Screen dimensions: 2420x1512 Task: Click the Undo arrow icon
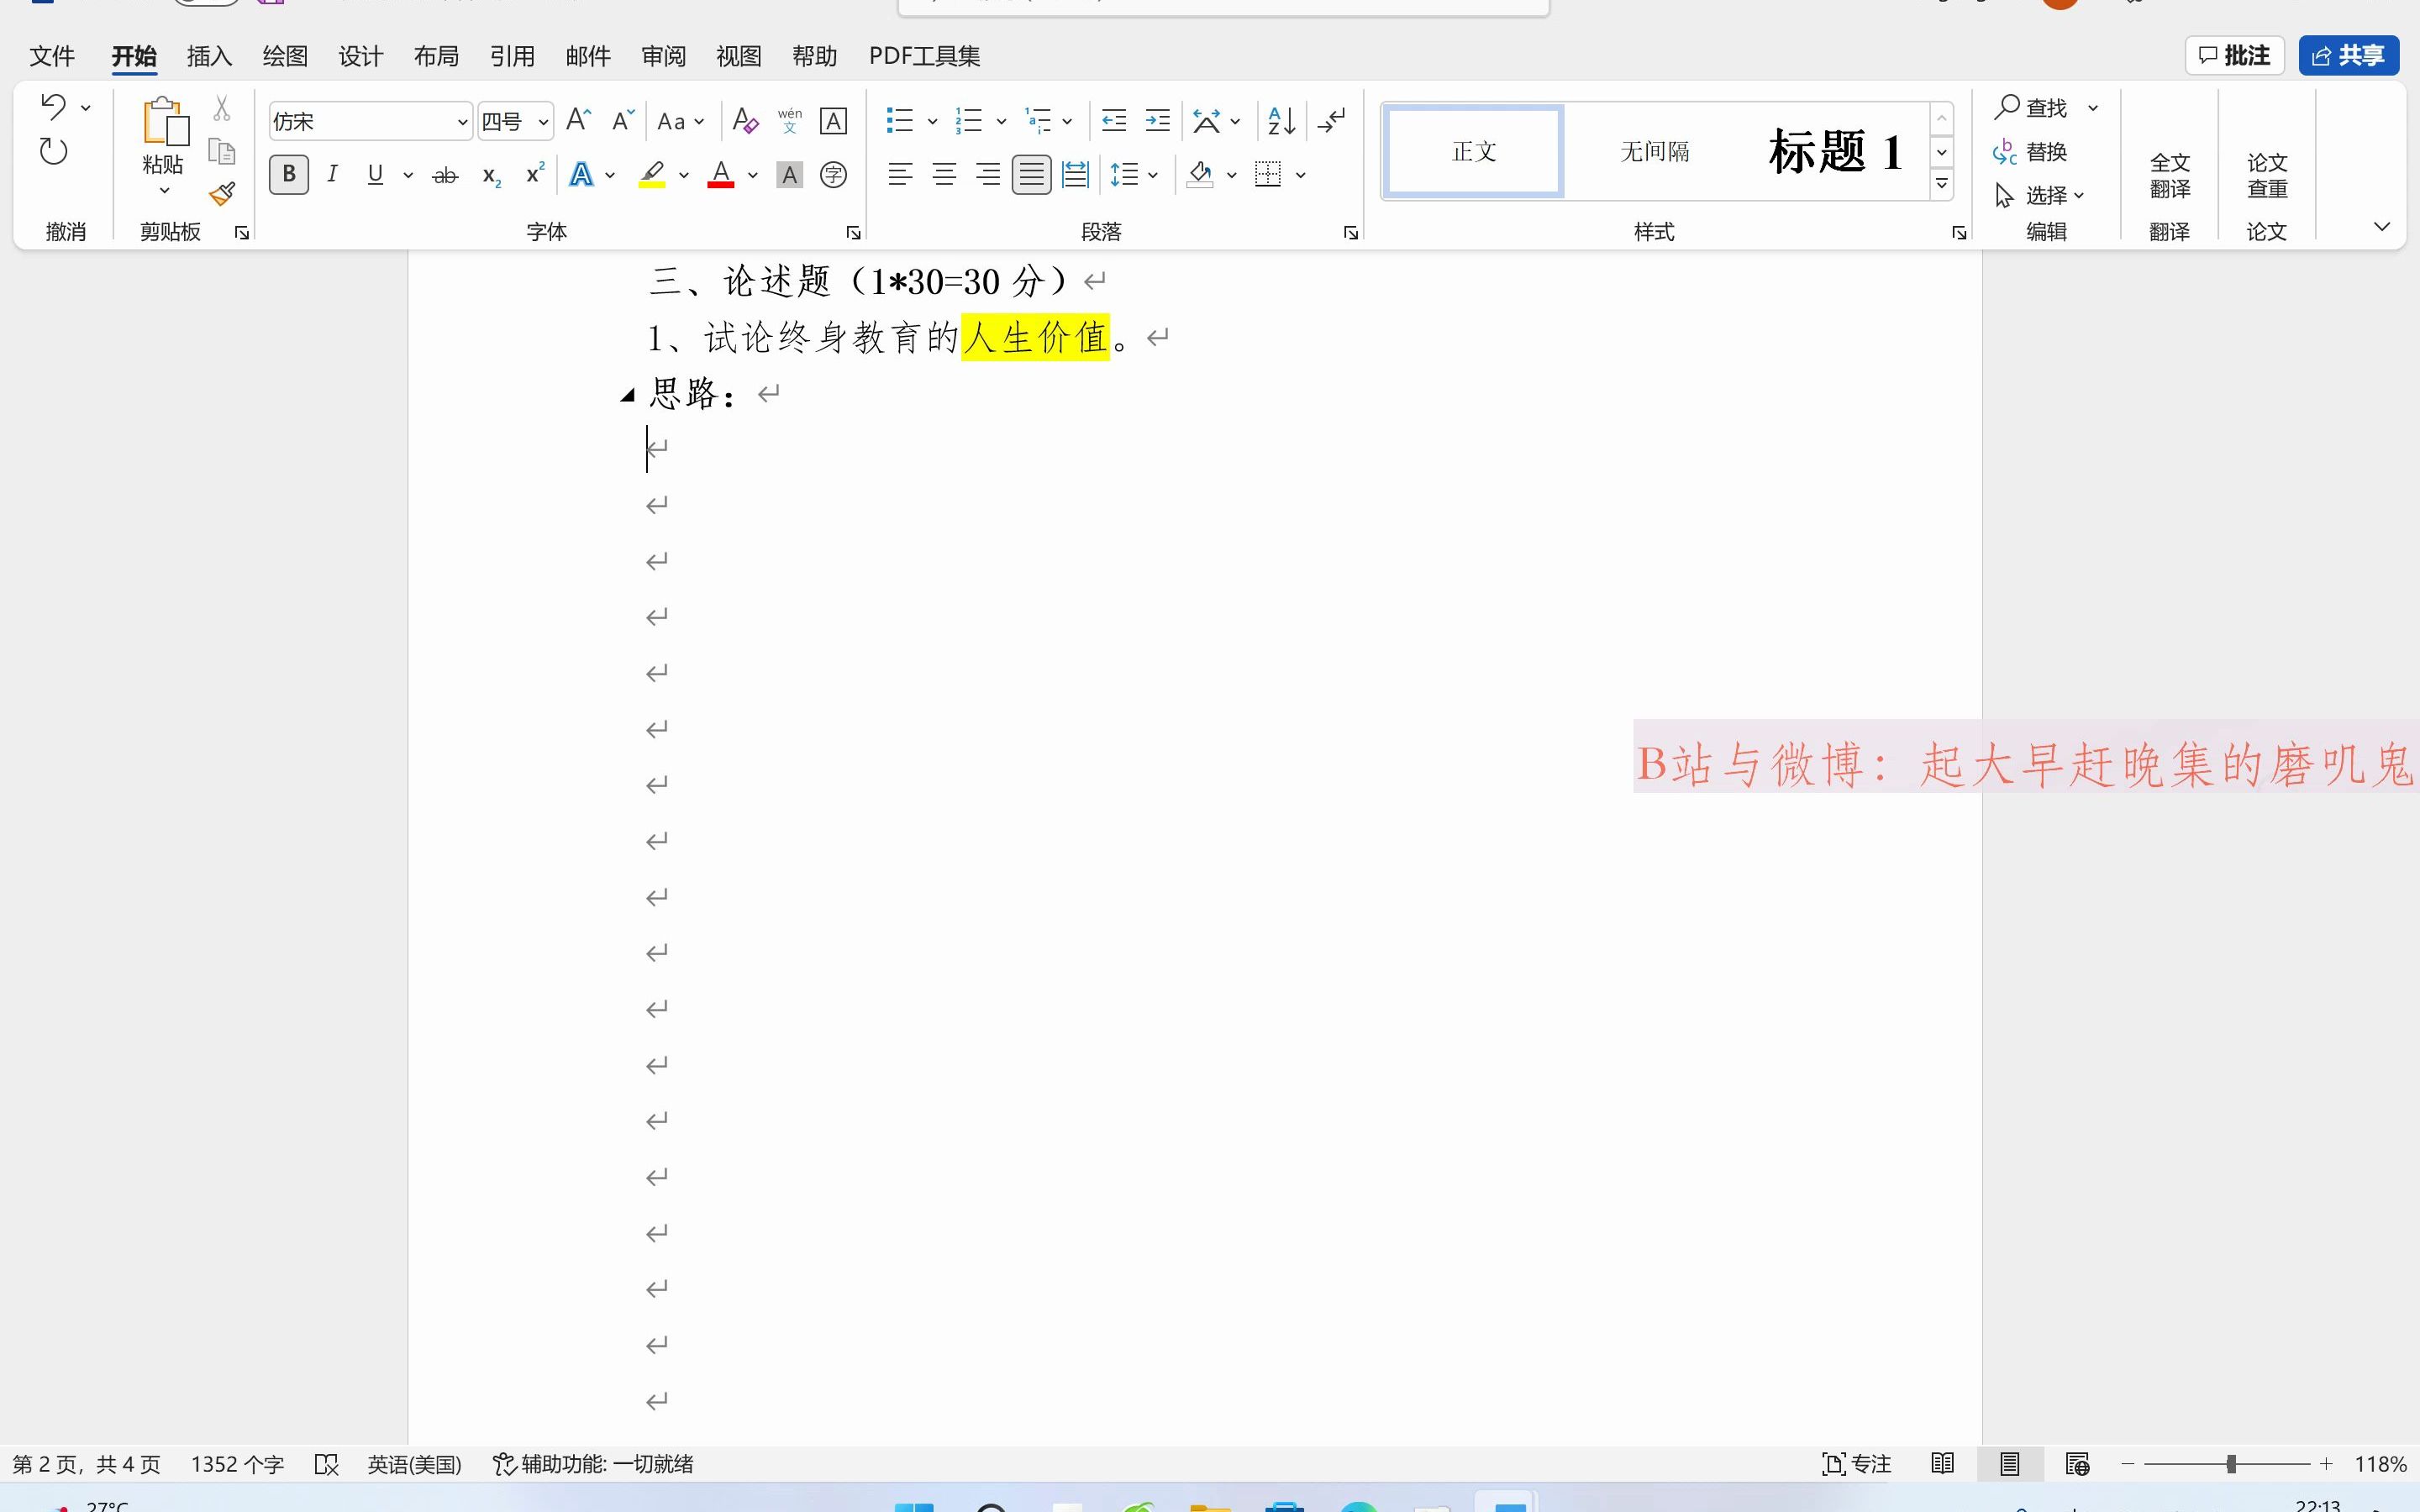click(x=53, y=107)
